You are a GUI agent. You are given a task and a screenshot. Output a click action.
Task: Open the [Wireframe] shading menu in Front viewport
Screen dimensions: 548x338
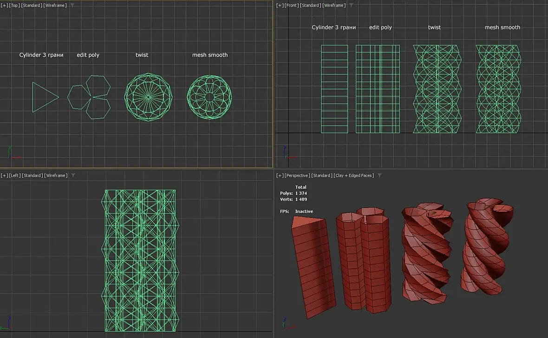pos(334,5)
